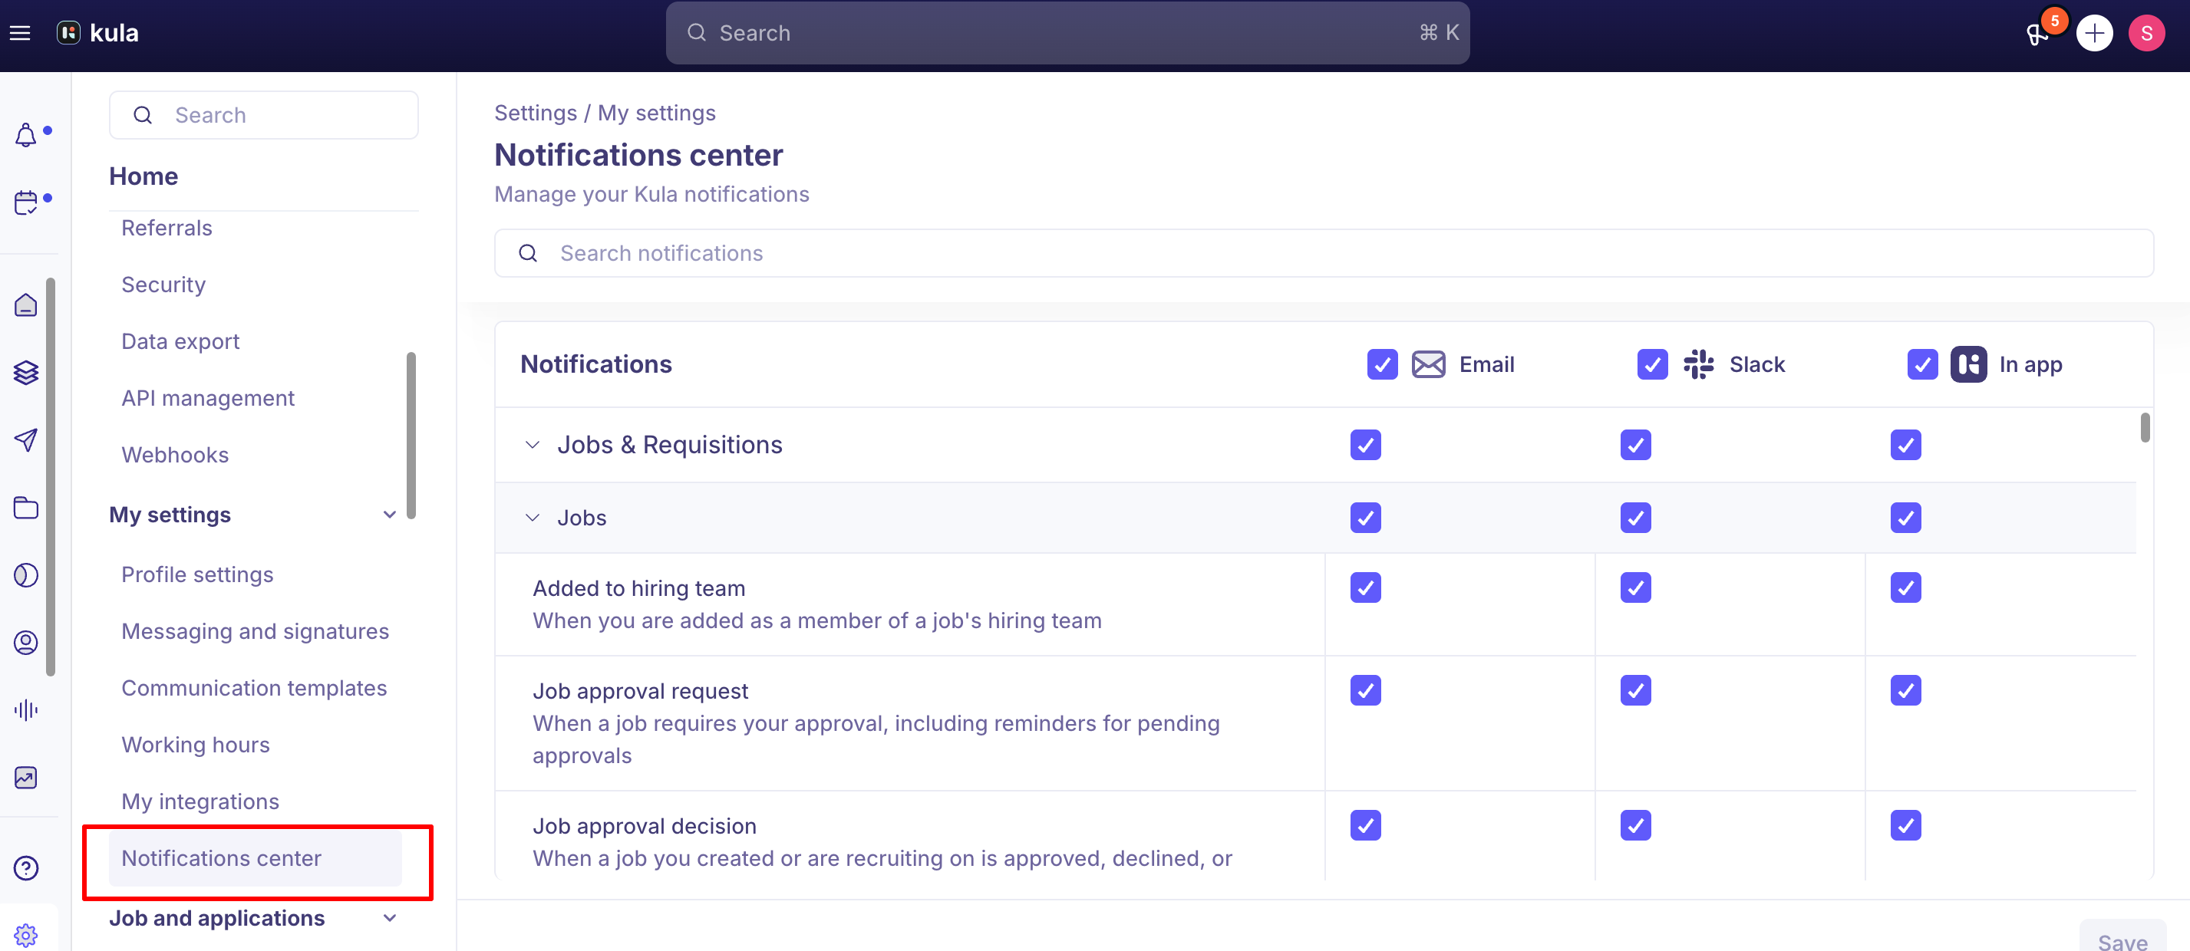Click the Search notifications input field
Image resolution: width=2190 pixels, height=951 pixels.
pos(1324,253)
